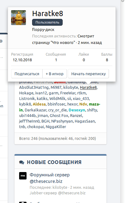
Task: Open kilobyte in online users list
Action: [71, 88]
